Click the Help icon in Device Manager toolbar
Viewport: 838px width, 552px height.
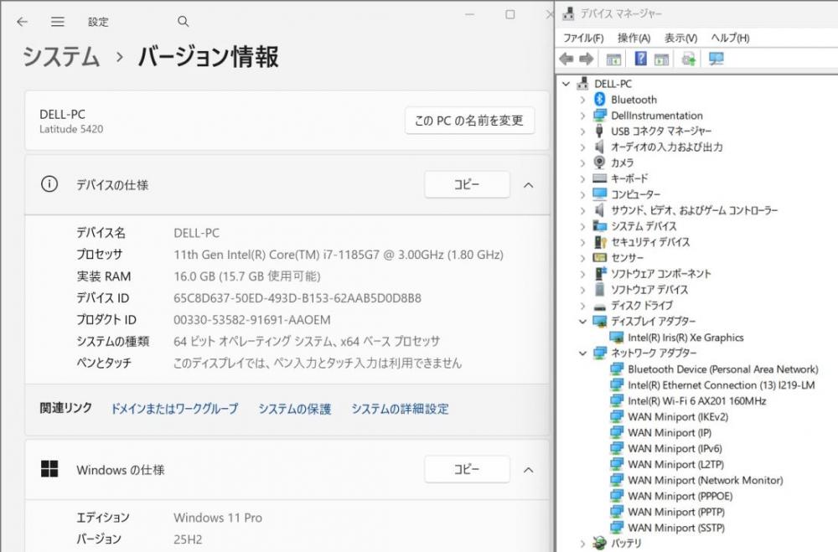(x=641, y=59)
